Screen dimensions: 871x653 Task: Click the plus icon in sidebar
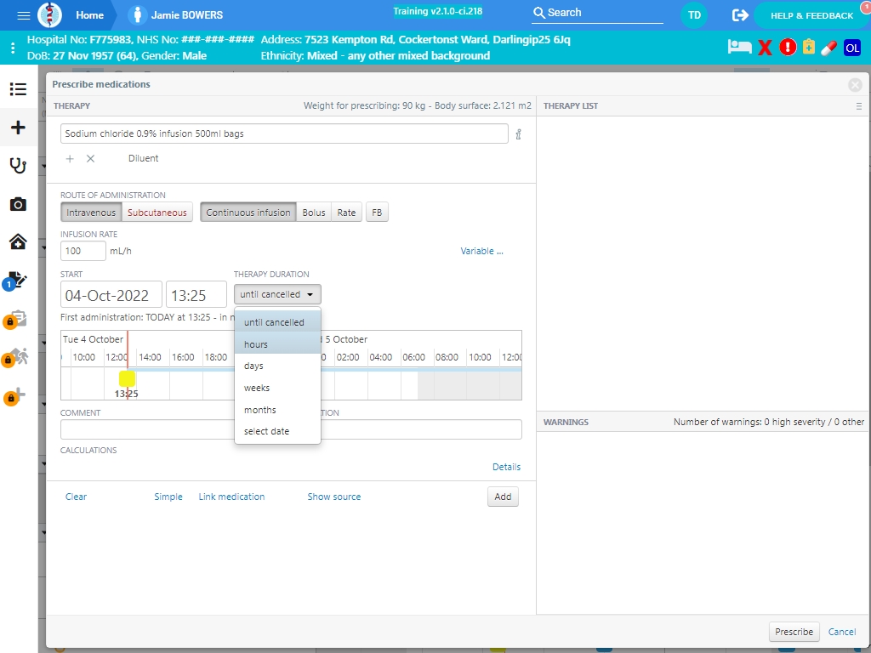coord(18,128)
